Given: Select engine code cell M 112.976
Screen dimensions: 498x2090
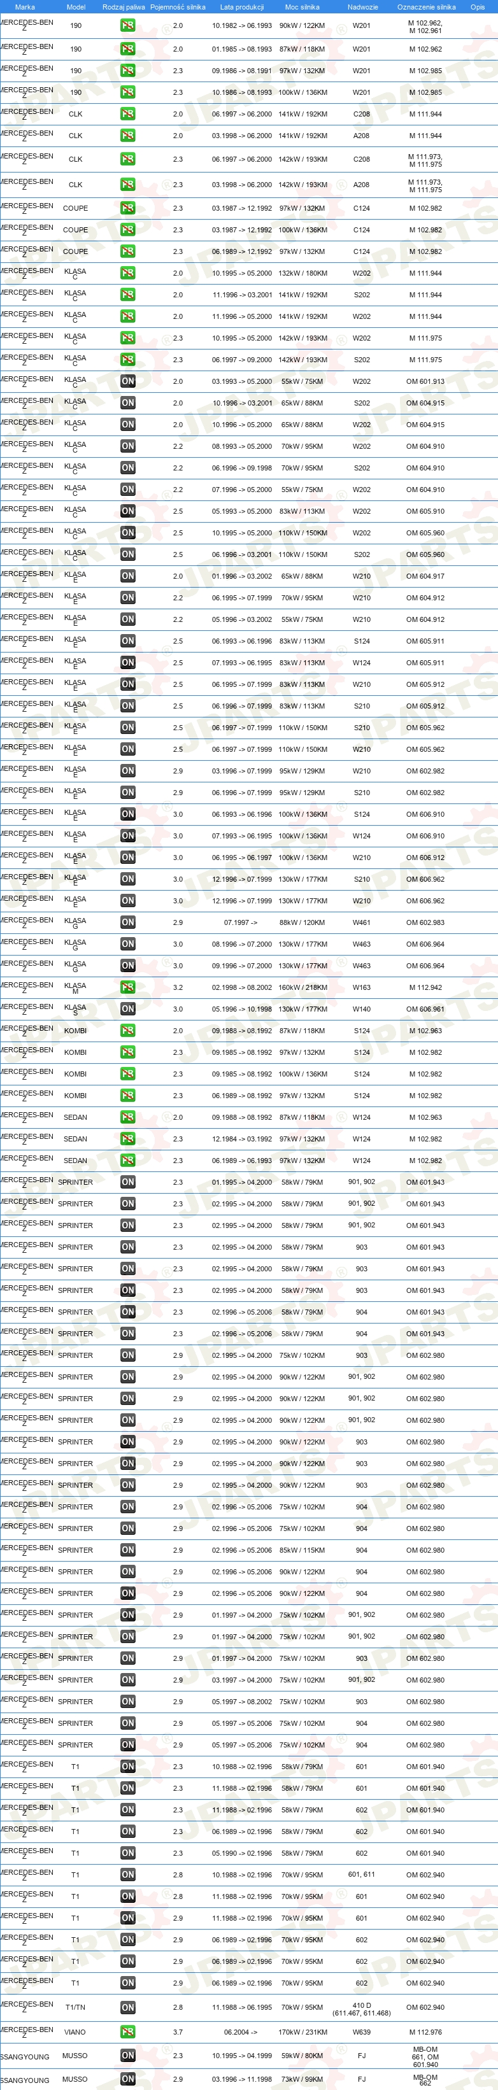Looking at the screenshot, I should (426, 2033).
